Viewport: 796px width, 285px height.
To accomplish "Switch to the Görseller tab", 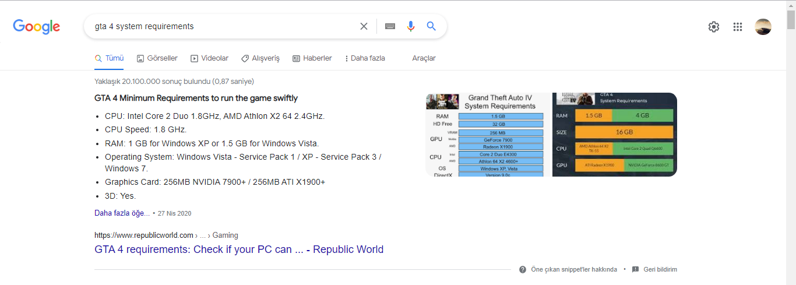I will pos(157,58).
